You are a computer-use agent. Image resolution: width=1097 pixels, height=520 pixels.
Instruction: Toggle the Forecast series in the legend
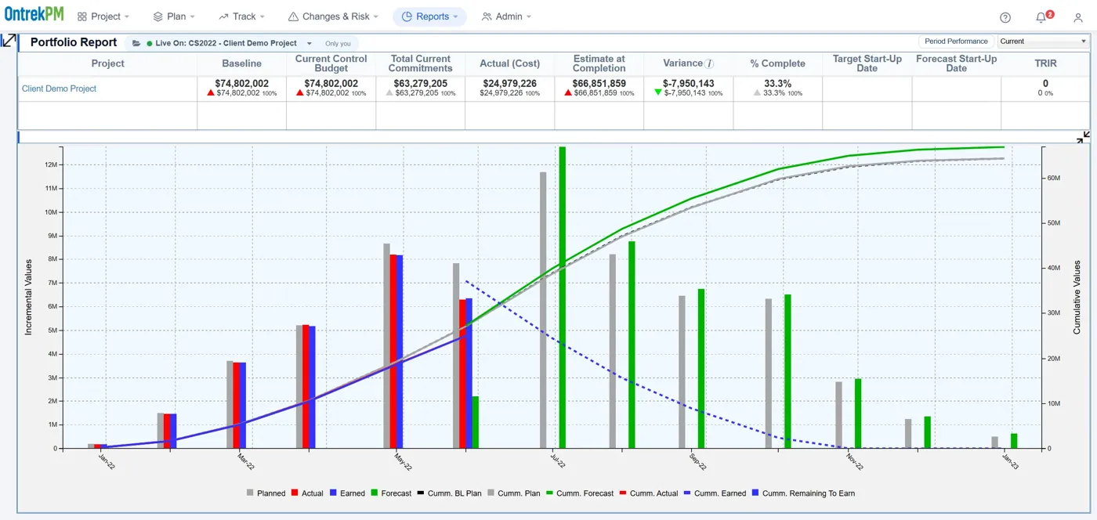point(391,493)
